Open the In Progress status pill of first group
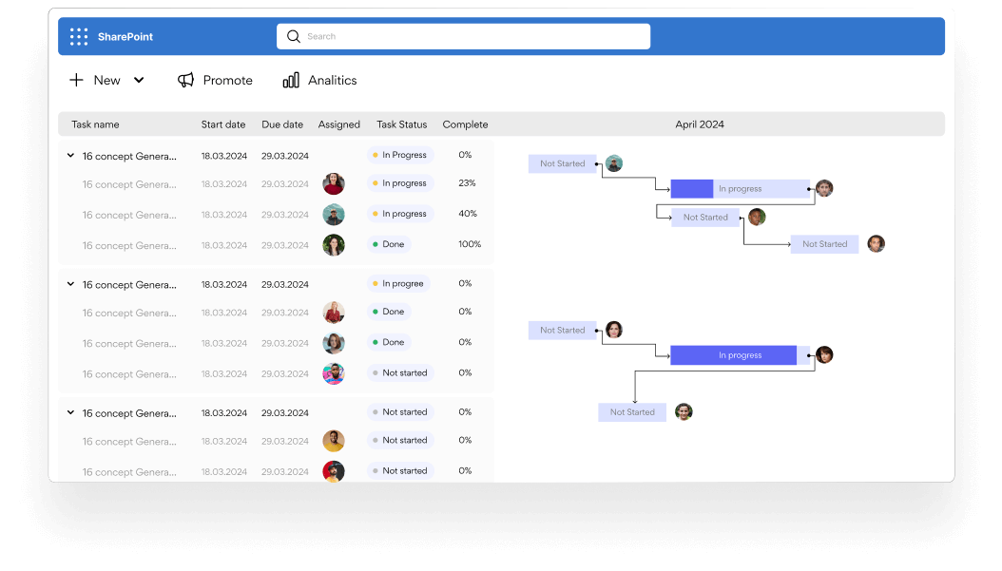This screenshot has width=1002, height=571. click(x=400, y=155)
